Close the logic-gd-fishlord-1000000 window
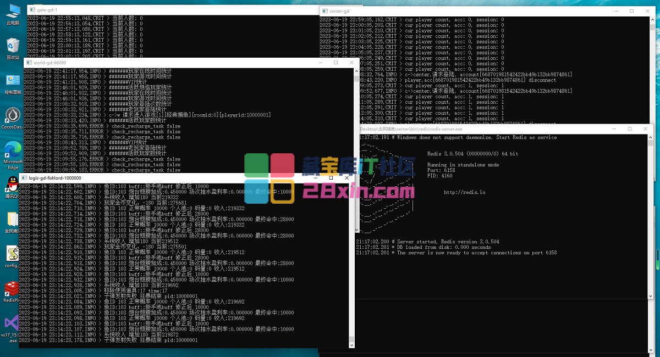Viewport: 660px width, 357px height. click(346, 178)
